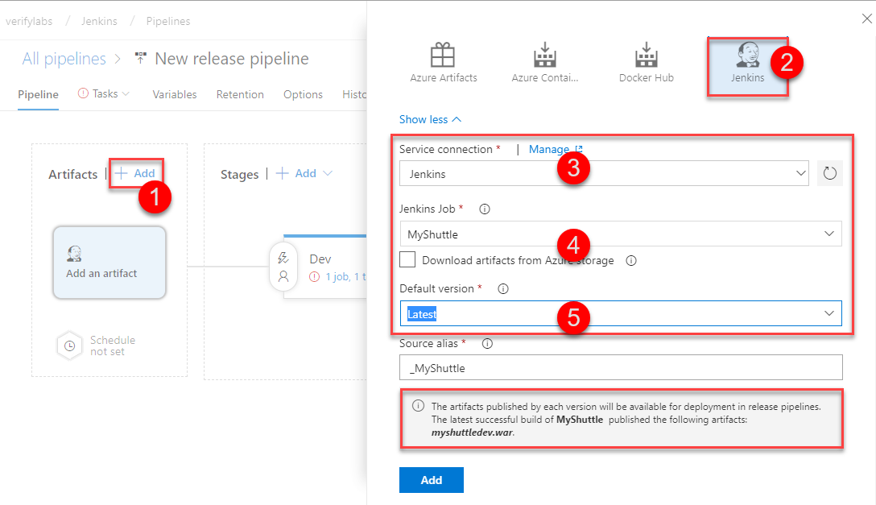Image resolution: width=876 pixels, height=505 pixels.
Task: Open the Jenkins project breadcrumb link
Action: tap(100, 21)
